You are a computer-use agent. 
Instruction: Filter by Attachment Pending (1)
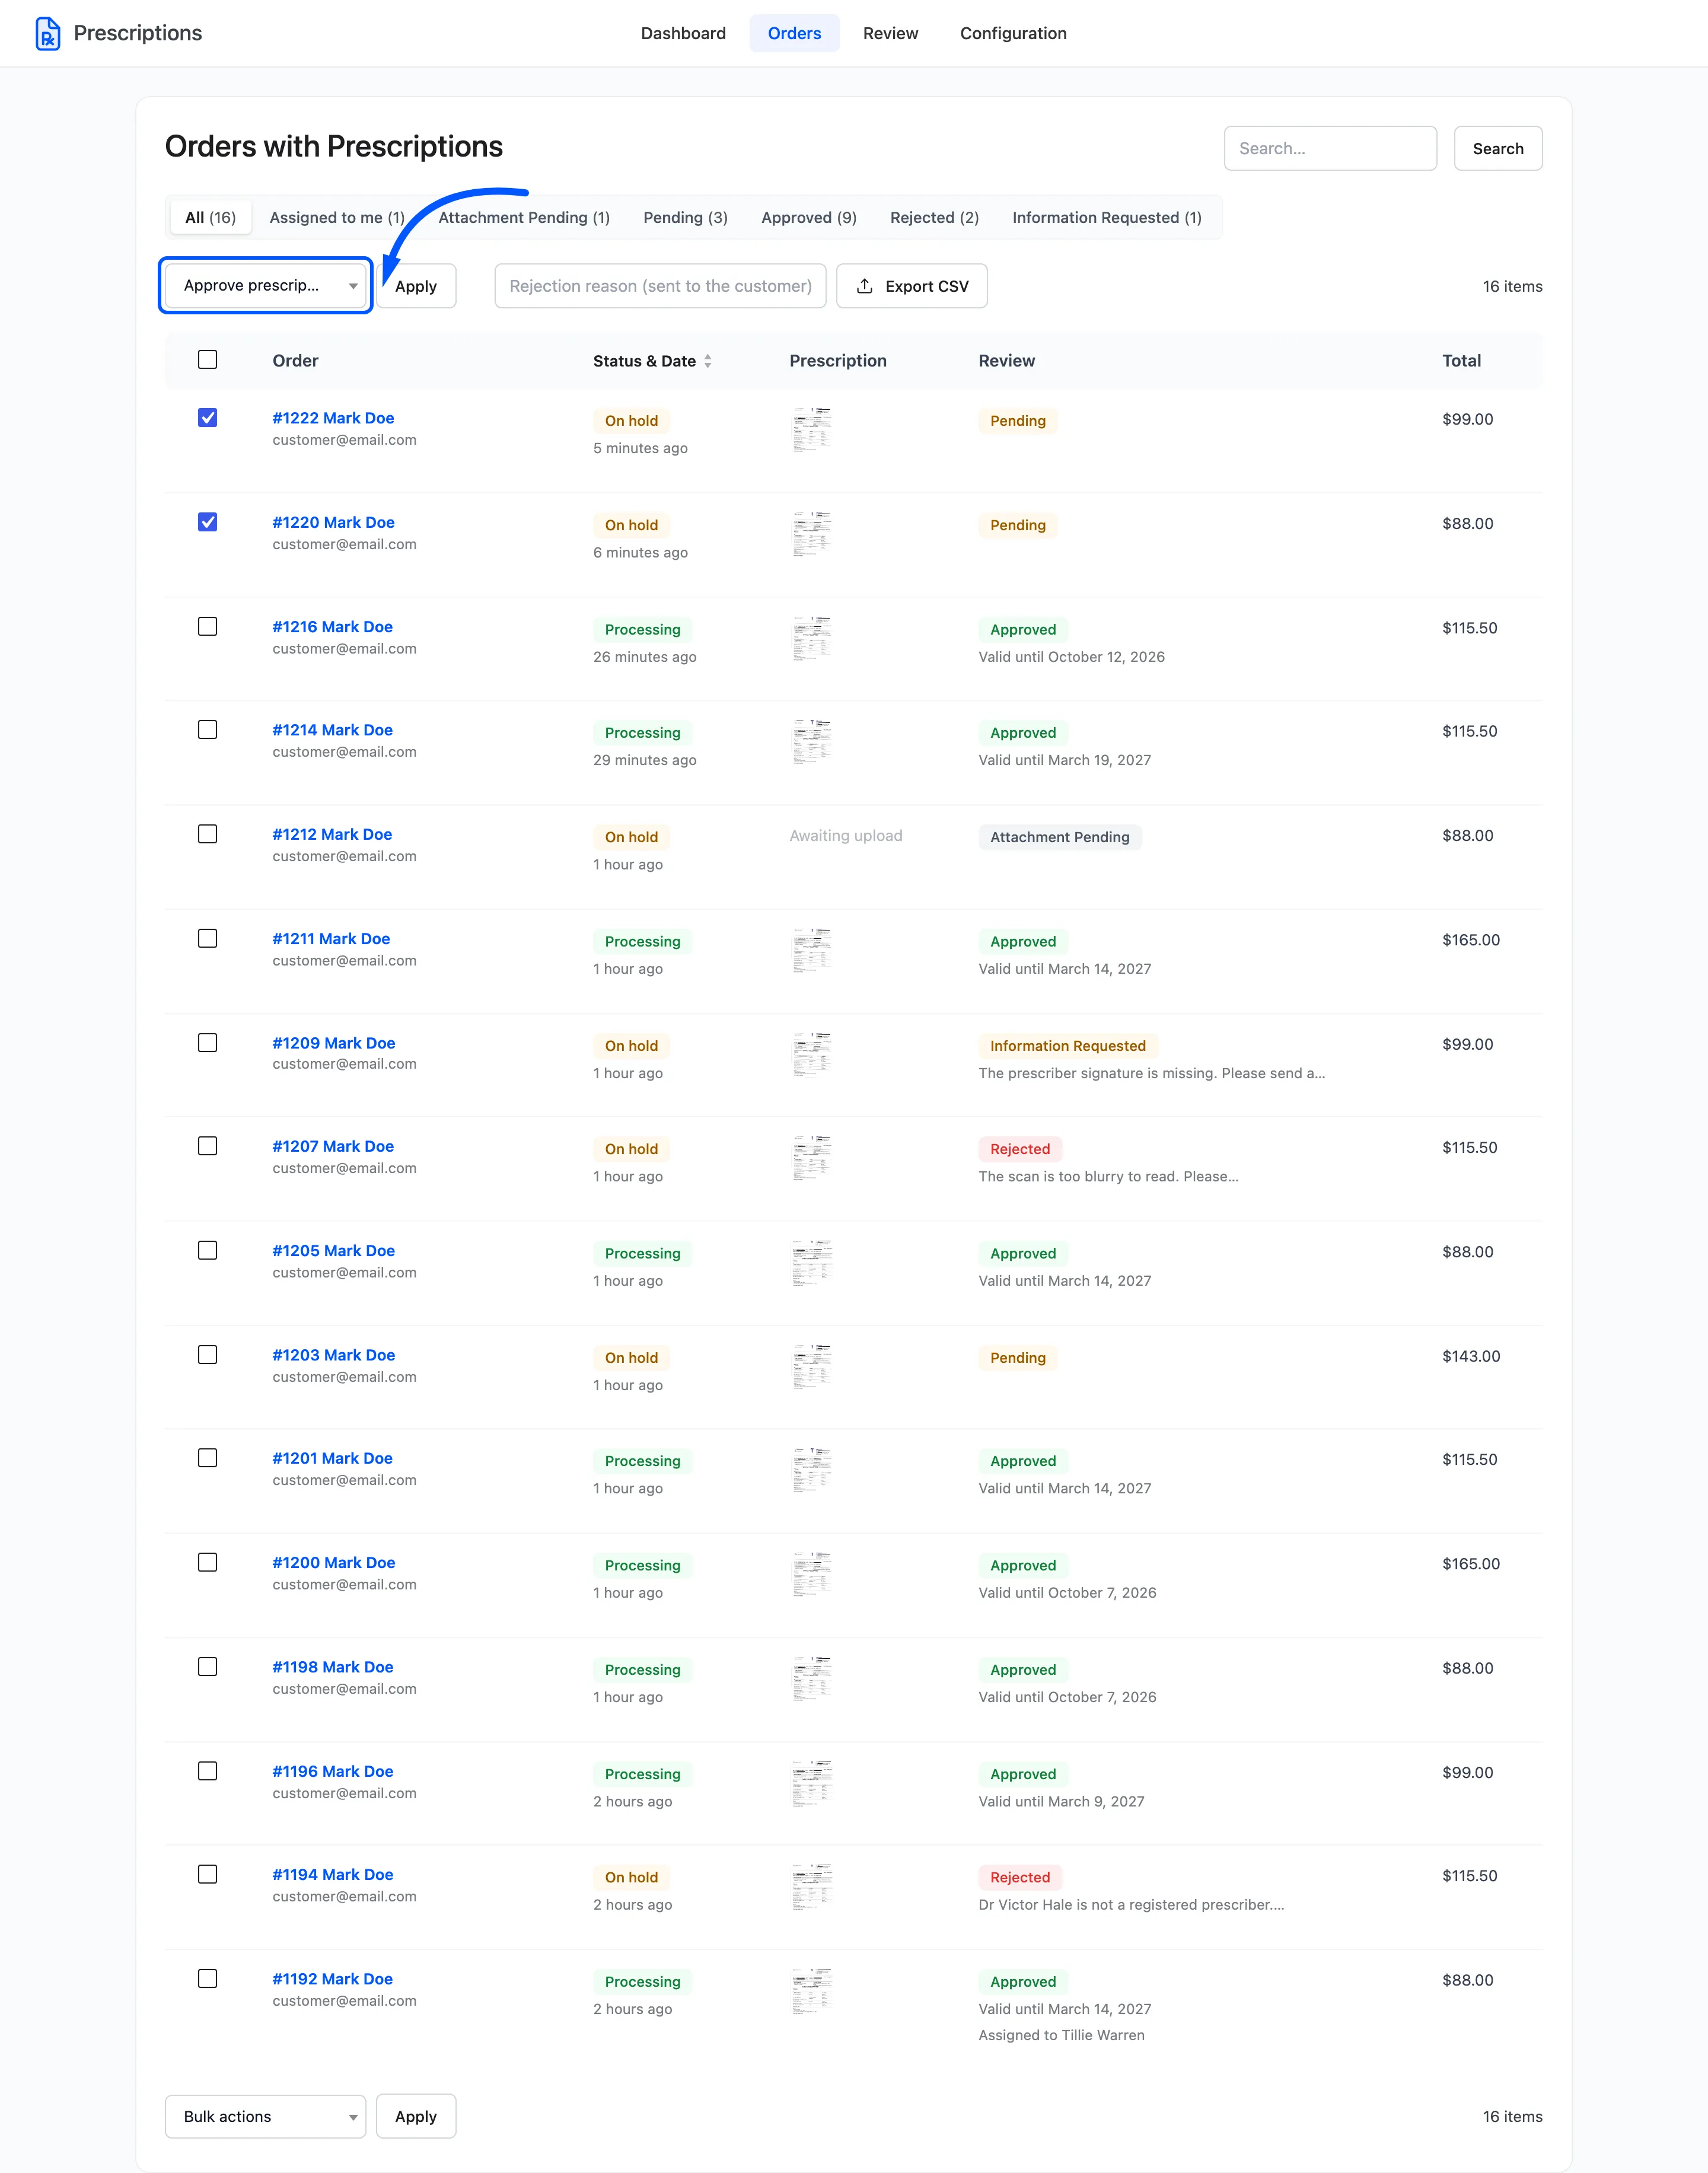pyautogui.click(x=524, y=217)
